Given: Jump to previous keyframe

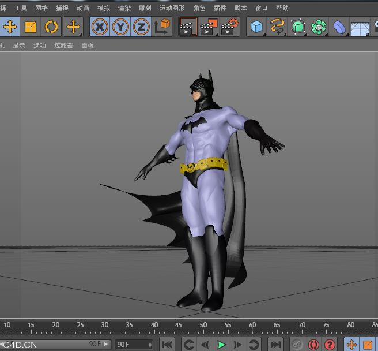Looking at the screenshot, I should (x=189, y=345).
